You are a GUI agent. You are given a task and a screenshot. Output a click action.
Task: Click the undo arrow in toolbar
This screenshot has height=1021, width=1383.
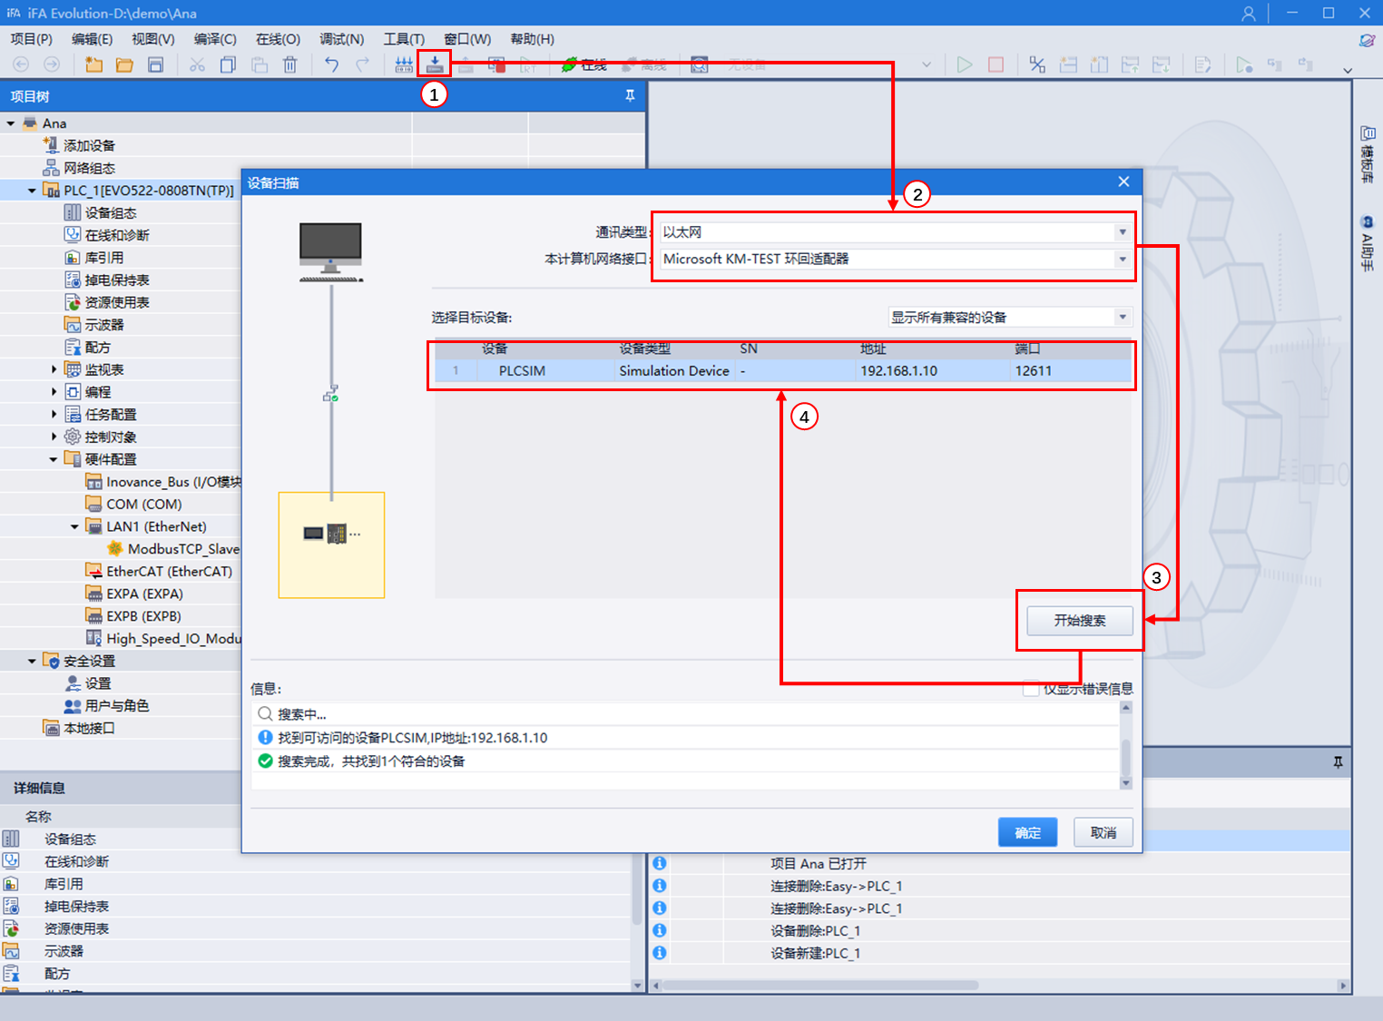[x=332, y=64]
